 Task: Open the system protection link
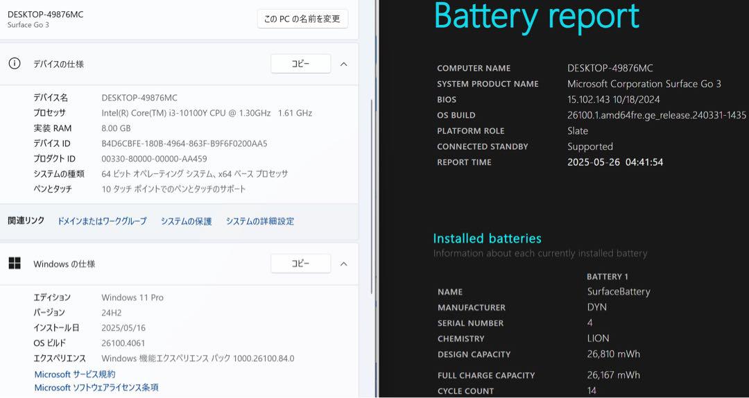[x=187, y=221]
